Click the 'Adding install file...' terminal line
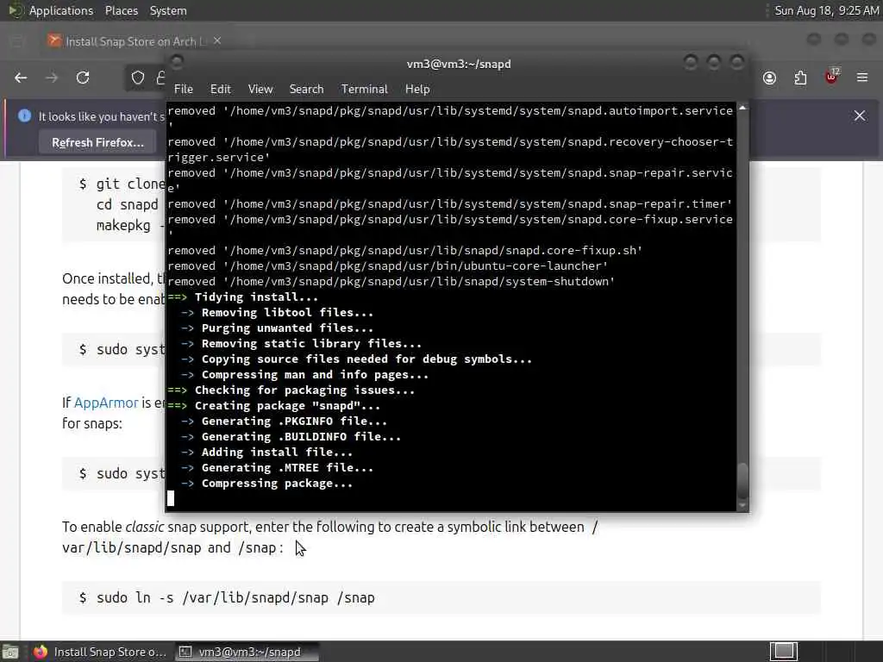The height and width of the screenshot is (662, 883). tap(277, 452)
